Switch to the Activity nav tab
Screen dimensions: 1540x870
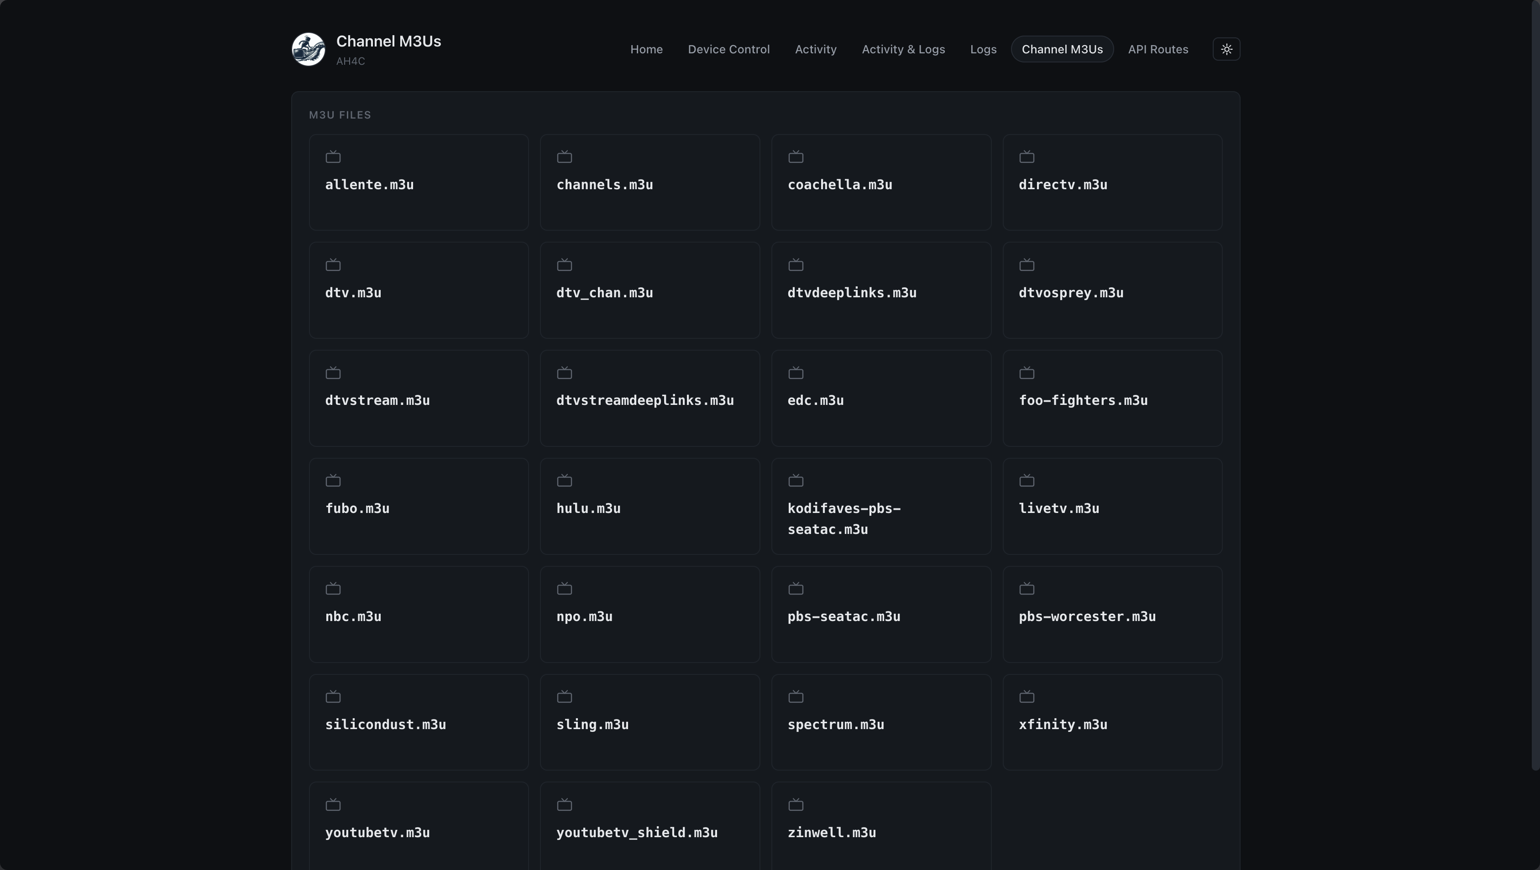[815, 49]
